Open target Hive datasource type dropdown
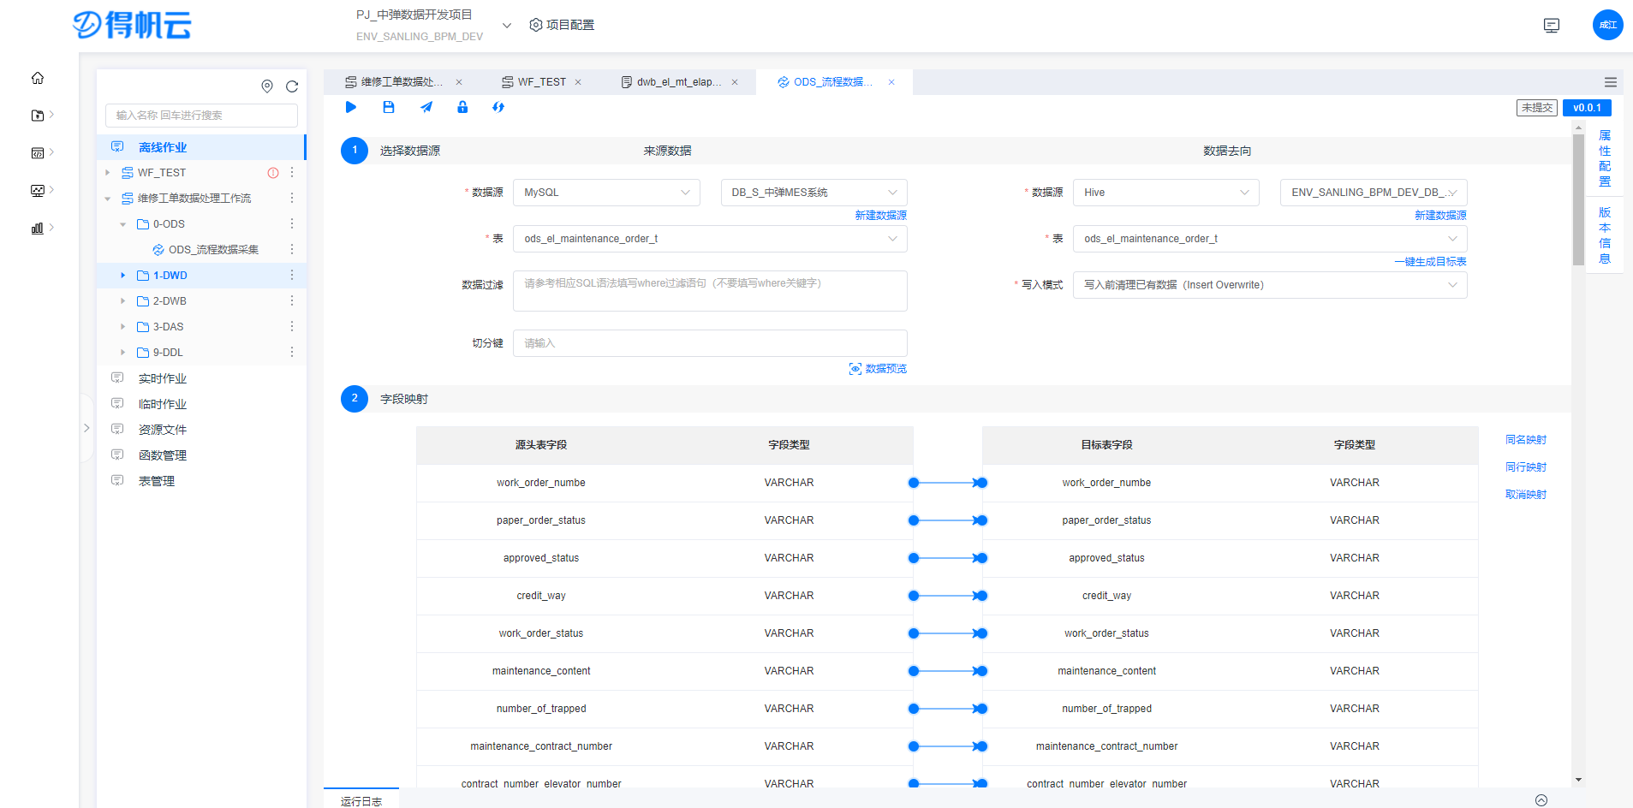Viewport: 1633px width, 808px height. coord(1166,193)
